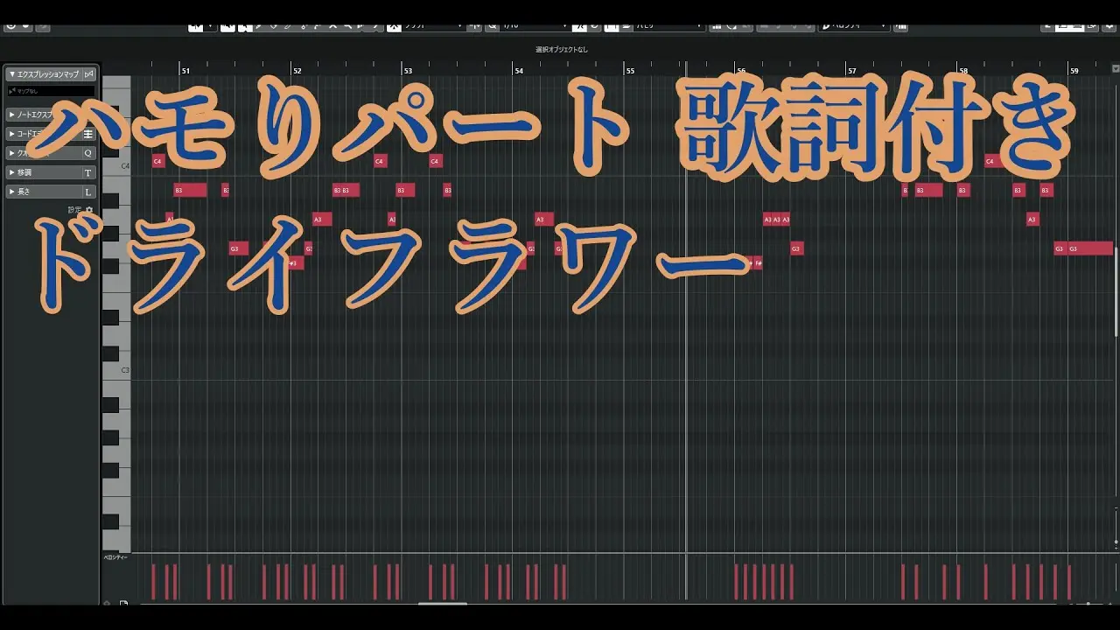Expand the ノートエクスプレッション section

pos(11,115)
